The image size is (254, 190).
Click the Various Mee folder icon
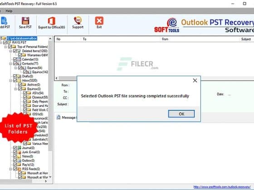click(x=29, y=143)
